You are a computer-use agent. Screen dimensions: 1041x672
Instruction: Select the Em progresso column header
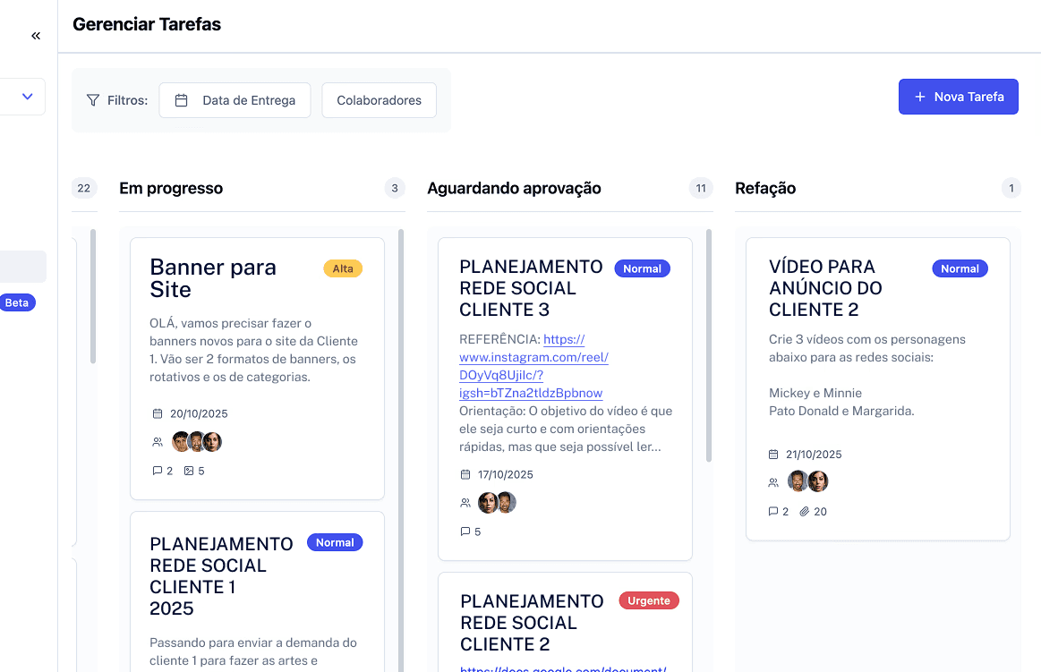(x=171, y=188)
